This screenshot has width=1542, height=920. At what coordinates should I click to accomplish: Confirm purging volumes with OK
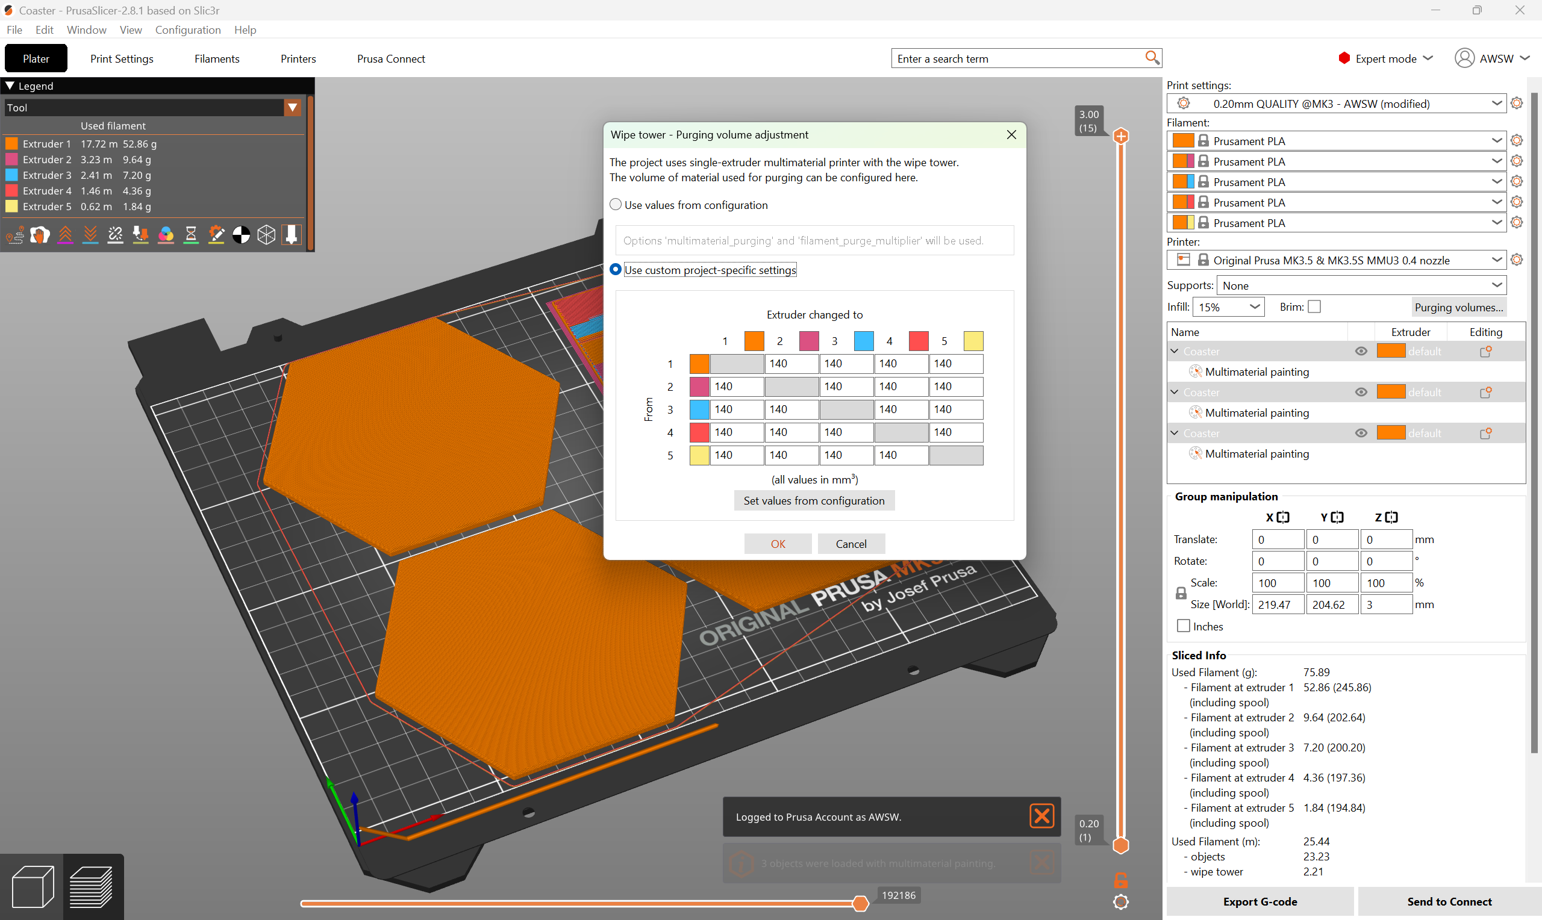[x=778, y=544]
